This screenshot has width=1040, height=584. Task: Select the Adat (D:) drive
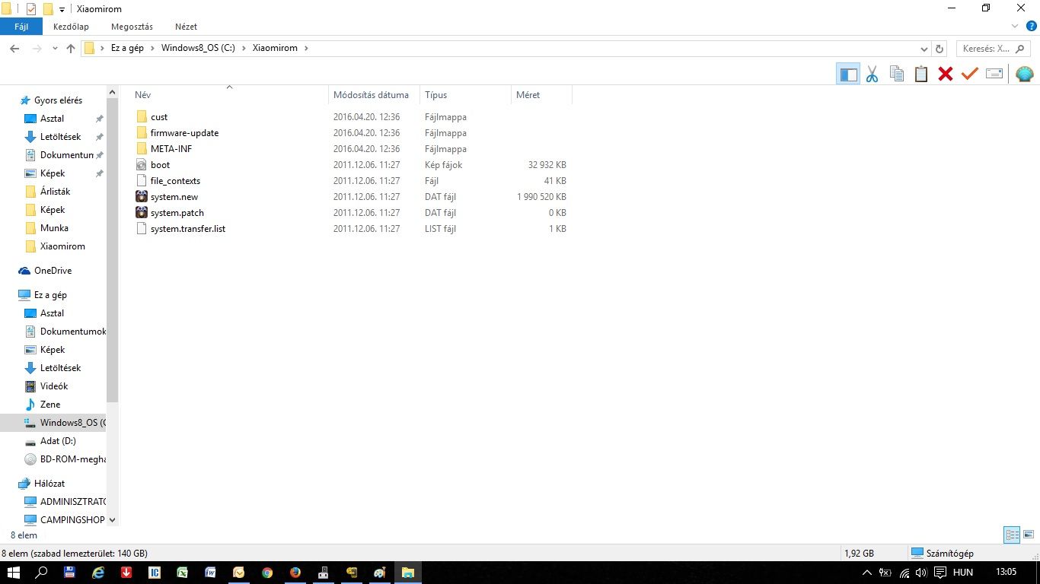[x=58, y=441]
